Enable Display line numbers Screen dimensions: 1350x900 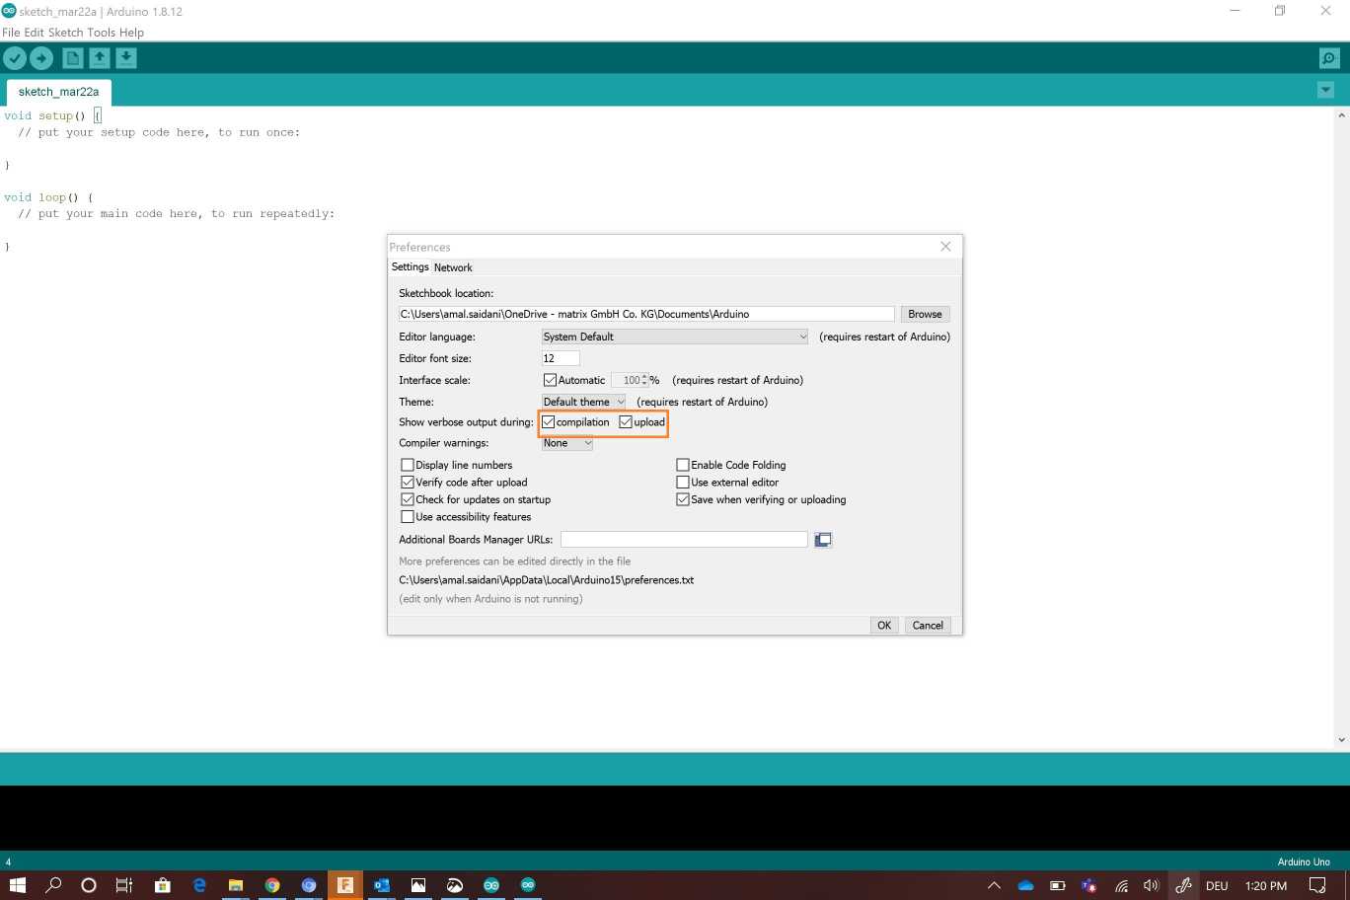[407, 465]
